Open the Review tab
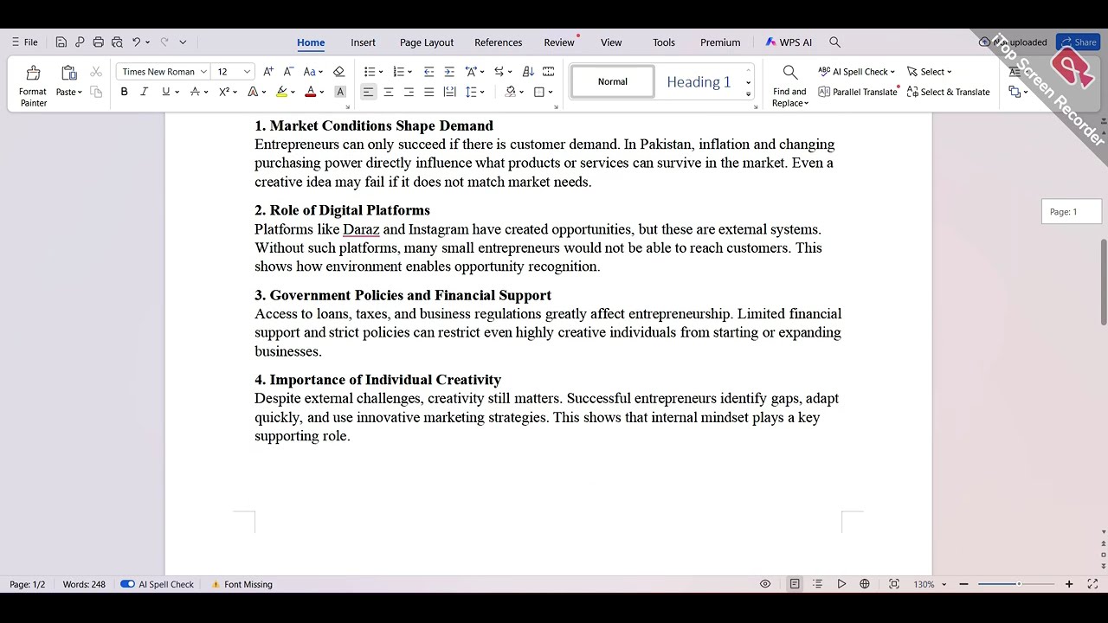 (559, 42)
